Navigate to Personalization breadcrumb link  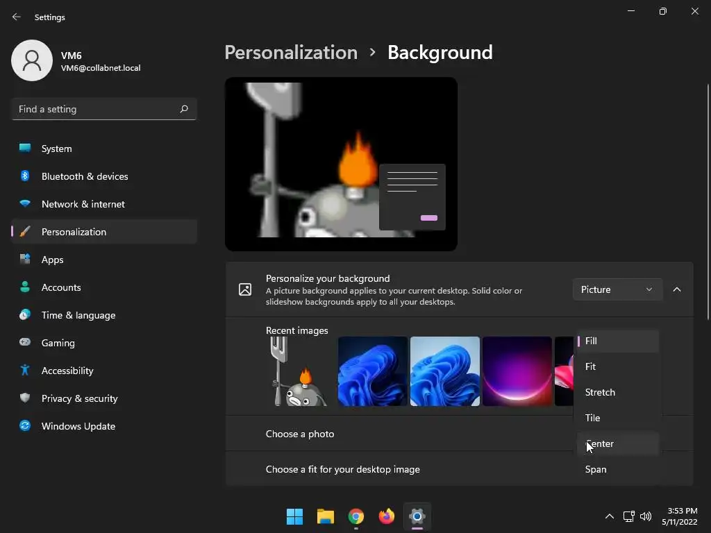click(291, 52)
